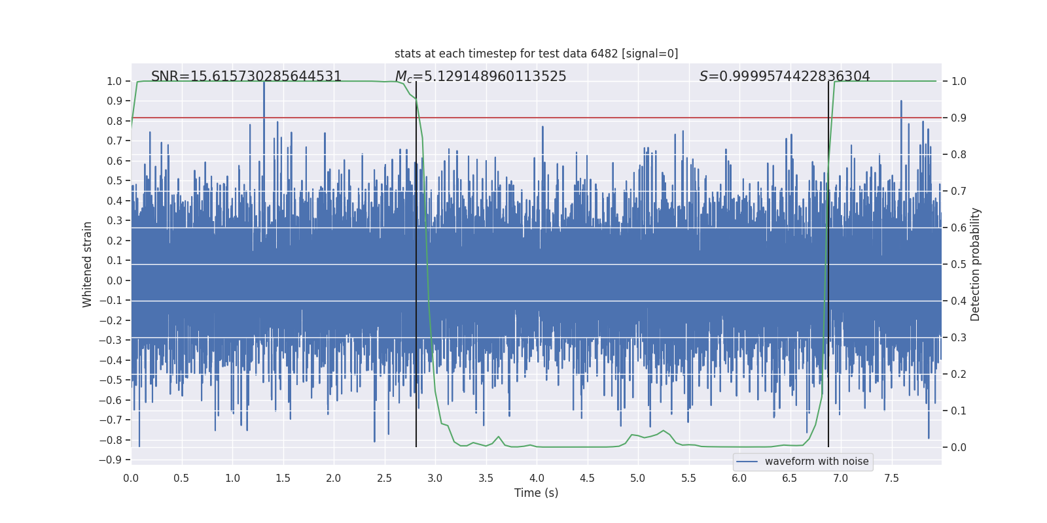Screen dimensions: 1047x523
Task: Click the Whitened strain tick label 0.0
Action: [115, 280]
